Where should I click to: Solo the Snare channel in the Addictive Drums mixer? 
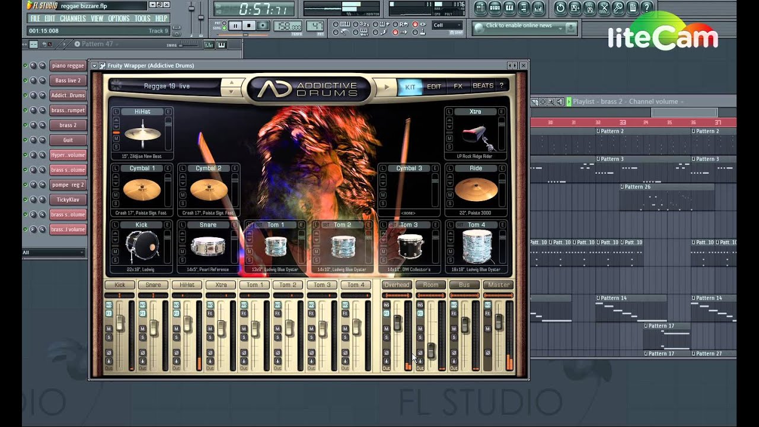click(x=143, y=337)
